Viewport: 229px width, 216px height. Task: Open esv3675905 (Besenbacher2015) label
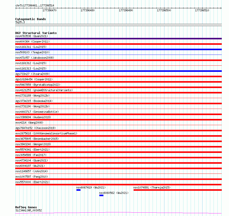37,139
